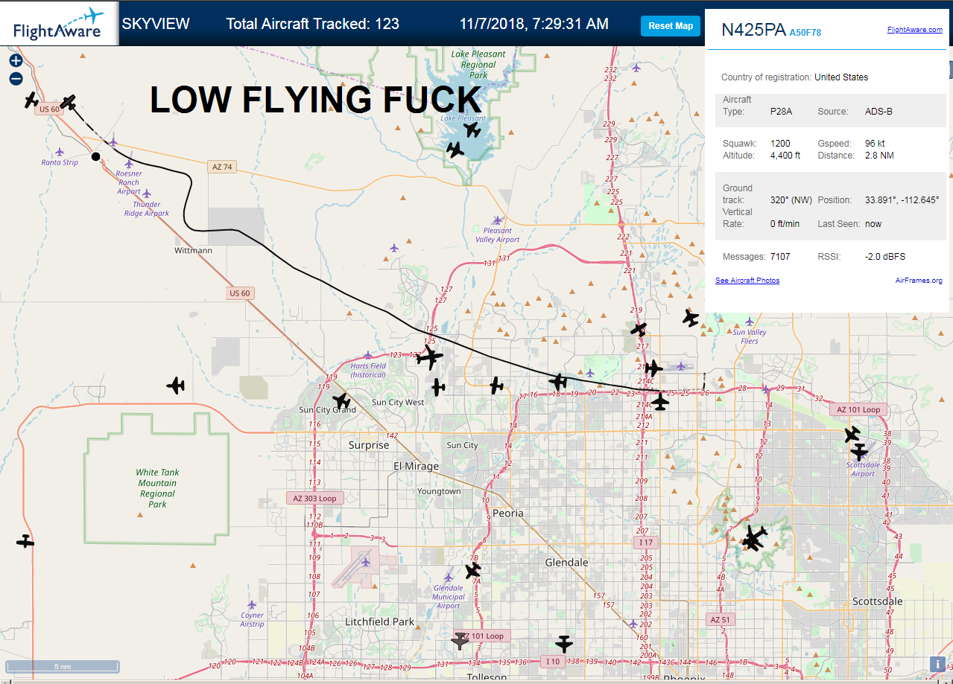Viewport: 953px width, 684px height.
Task: Zoom out with the minus map button
Action: click(16, 78)
